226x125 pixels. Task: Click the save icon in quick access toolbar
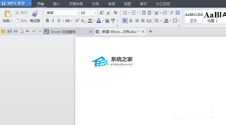tap(9, 31)
